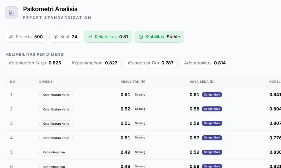Click row number 5 cell
The width and height of the screenshot is (281, 168).
point(11,152)
